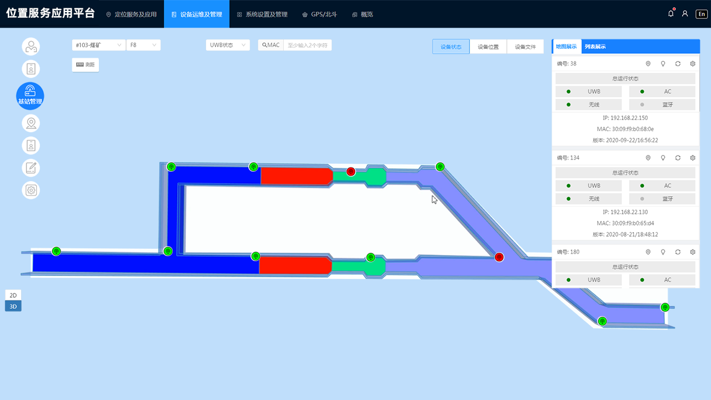
Task: Switch the map to 2D view
Action: click(x=13, y=296)
